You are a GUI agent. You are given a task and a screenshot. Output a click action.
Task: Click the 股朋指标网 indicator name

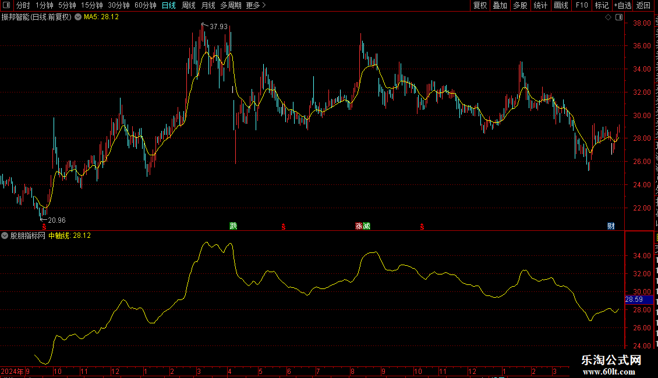click(x=28, y=236)
